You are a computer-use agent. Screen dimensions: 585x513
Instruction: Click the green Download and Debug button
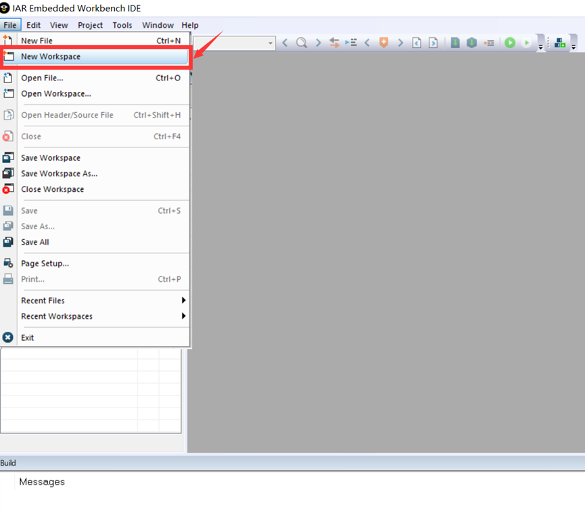tap(509, 43)
